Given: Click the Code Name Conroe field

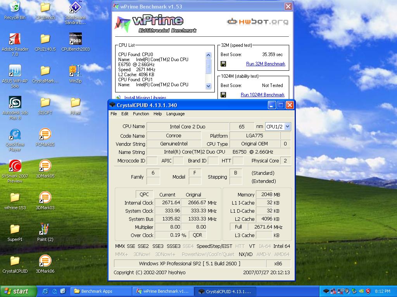Looking at the screenshot, I should coord(174,136).
